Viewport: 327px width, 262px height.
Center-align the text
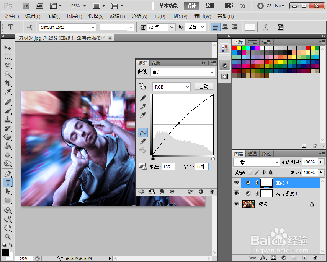[x=225, y=27]
